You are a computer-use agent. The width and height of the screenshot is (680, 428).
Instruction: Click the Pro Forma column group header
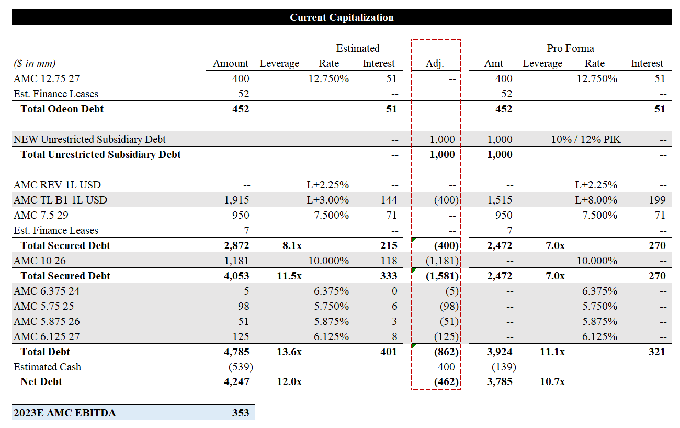(x=570, y=48)
